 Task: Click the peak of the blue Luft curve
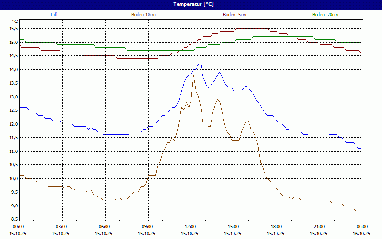199,64
